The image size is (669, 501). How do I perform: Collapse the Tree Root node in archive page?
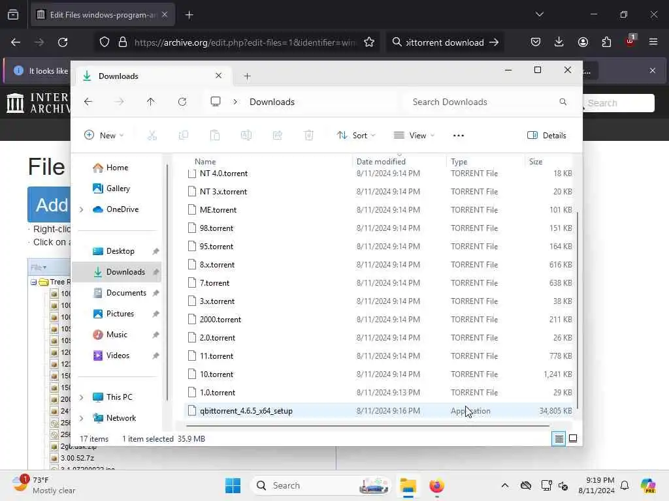(33, 282)
